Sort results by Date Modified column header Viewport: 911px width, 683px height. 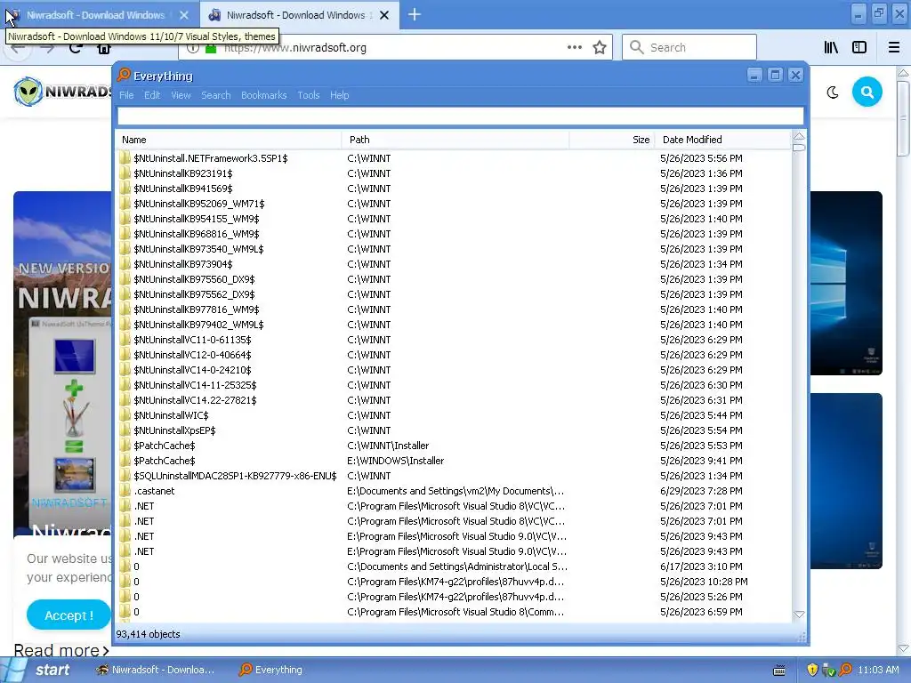click(x=722, y=140)
